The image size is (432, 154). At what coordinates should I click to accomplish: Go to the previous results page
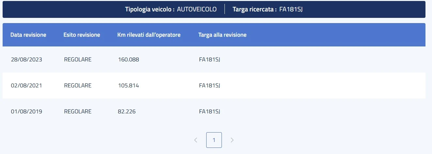[x=196, y=140]
